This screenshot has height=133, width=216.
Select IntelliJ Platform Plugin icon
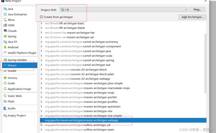tap(5, 53)
